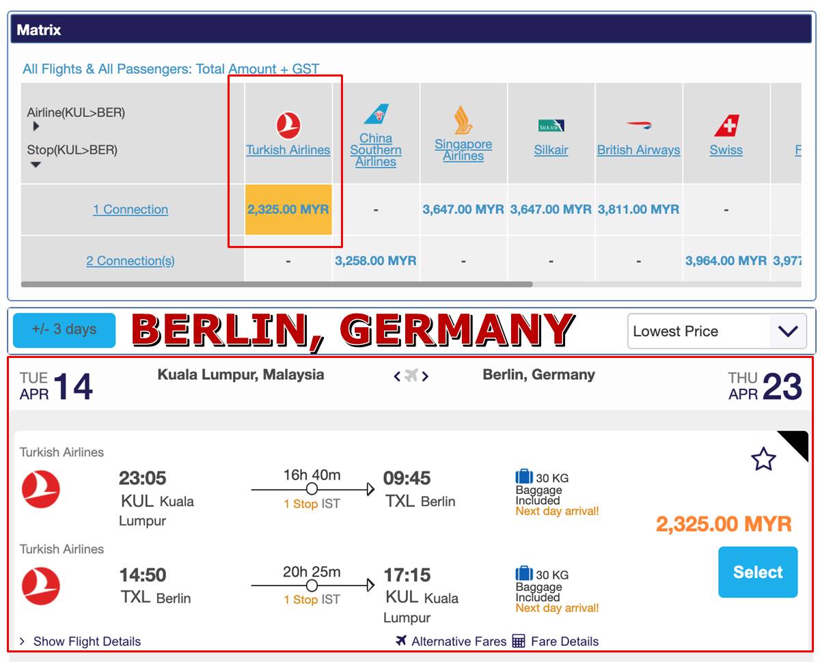The image size is (820, 662).
Task: Click the +/- 3 days button
Action: [x=64, y=330]
